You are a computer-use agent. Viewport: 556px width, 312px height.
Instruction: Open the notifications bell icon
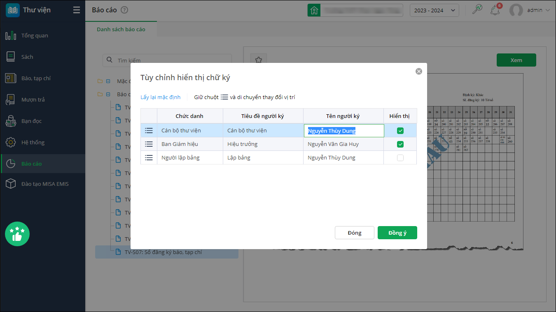point(495,10)
